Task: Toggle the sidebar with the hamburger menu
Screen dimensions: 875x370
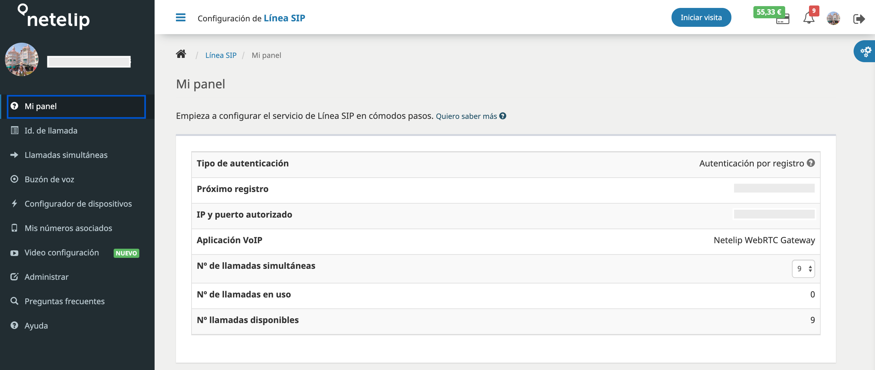Action: (x=180, y=18)
